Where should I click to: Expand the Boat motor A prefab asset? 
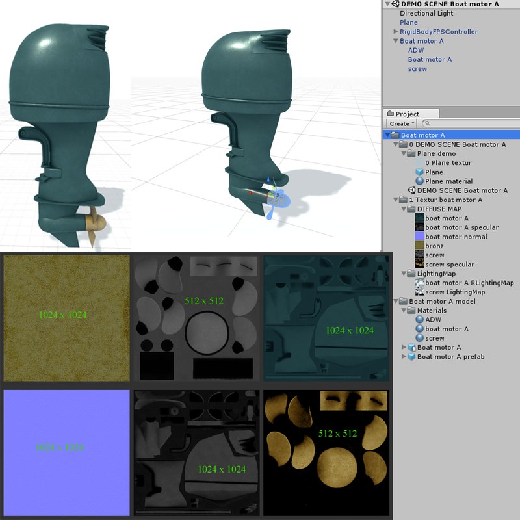404,357
